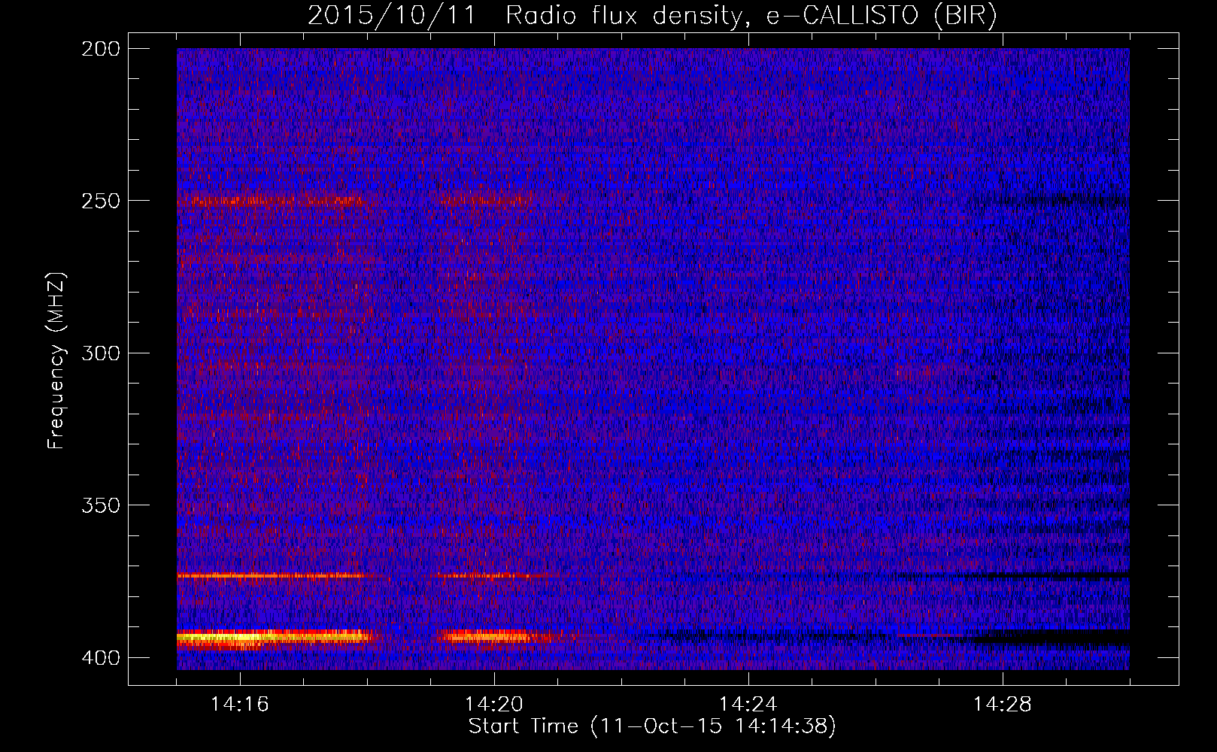This screenshot has height=752, width=1217.
Task: Click the '14:20' time tick label
Action: pos(493,705)
